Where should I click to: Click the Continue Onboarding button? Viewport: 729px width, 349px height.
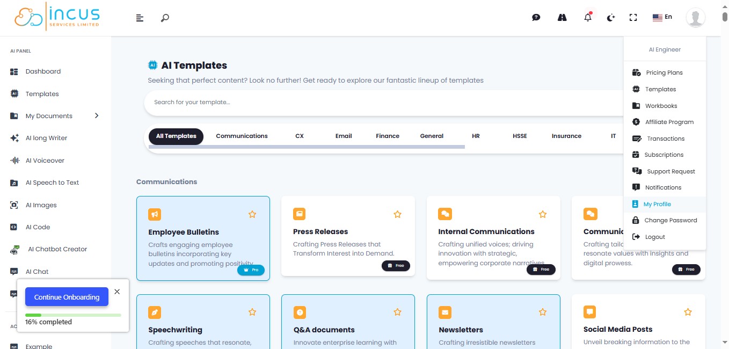click(67, 297)
